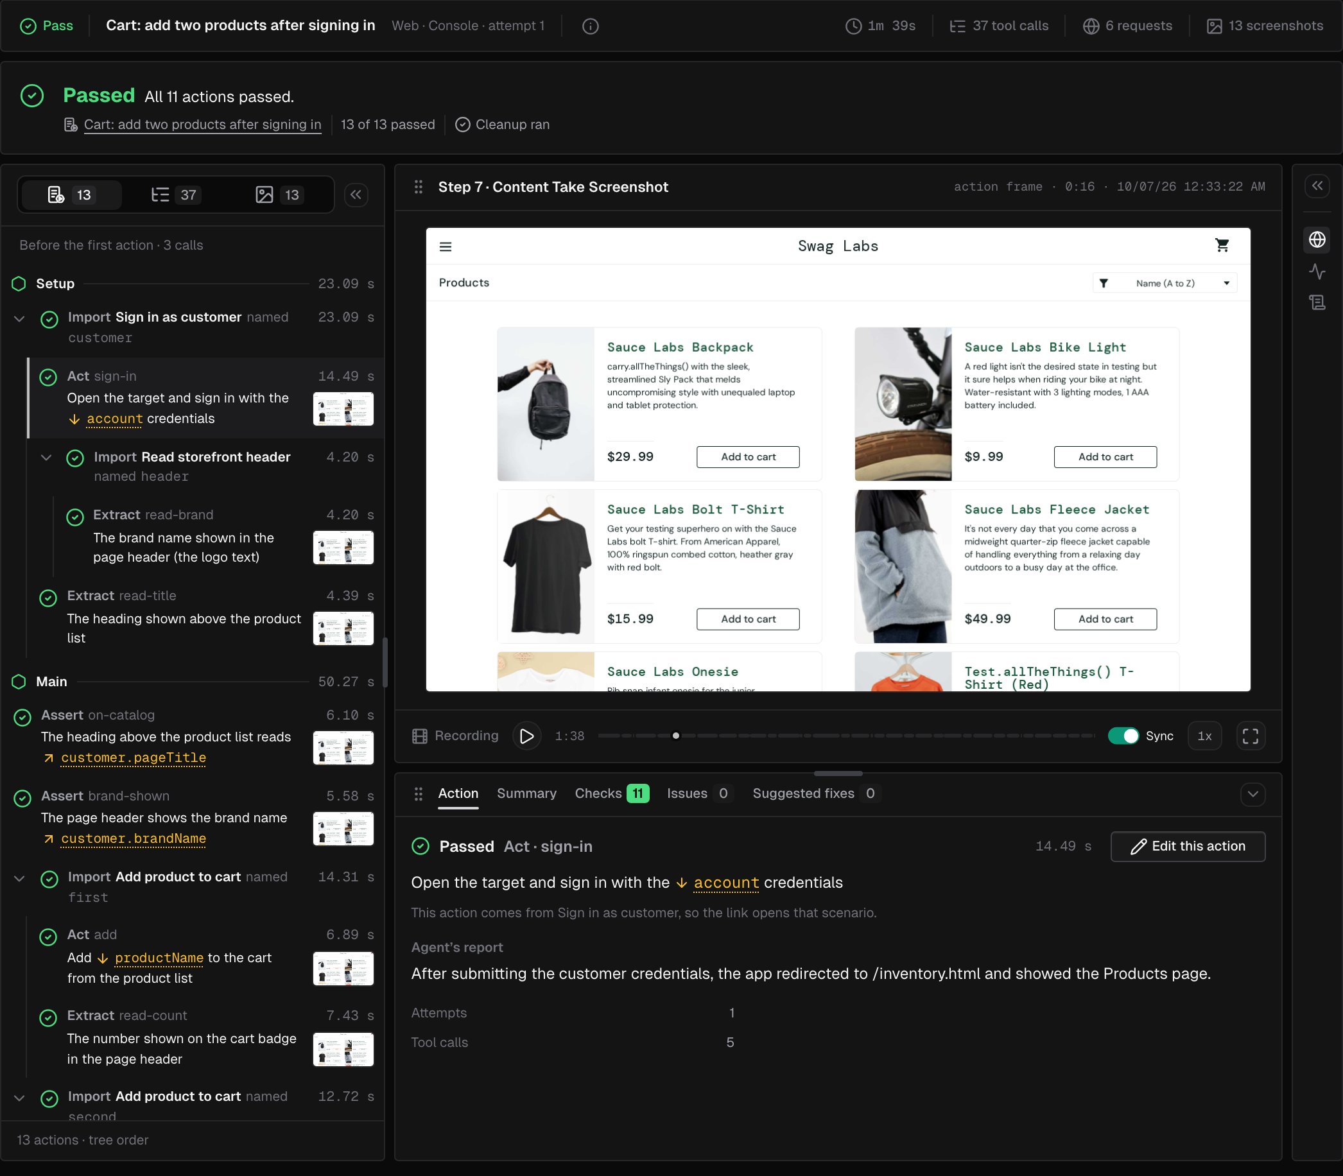Add Sauce Labs Fleece Jacket to cart
Viewport: 1343px width, 1176px height.
1105,619
